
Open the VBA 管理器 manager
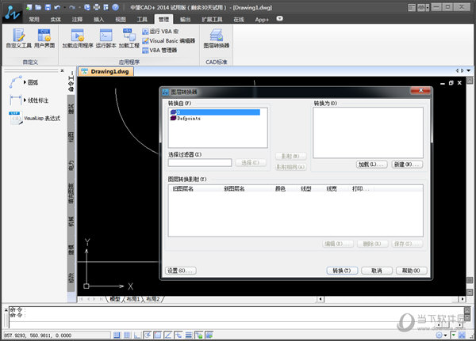(x=159, y=51)
